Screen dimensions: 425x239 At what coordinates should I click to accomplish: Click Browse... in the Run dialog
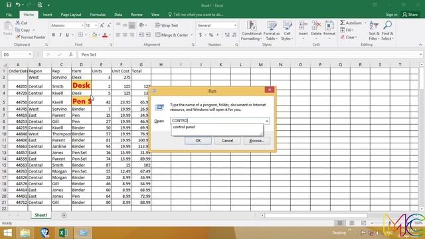[256, 140]
